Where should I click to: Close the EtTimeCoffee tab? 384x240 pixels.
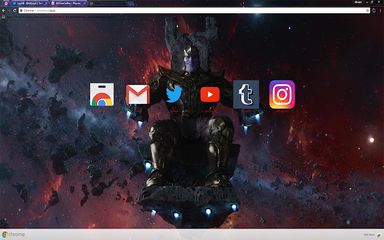click(85, 4)
